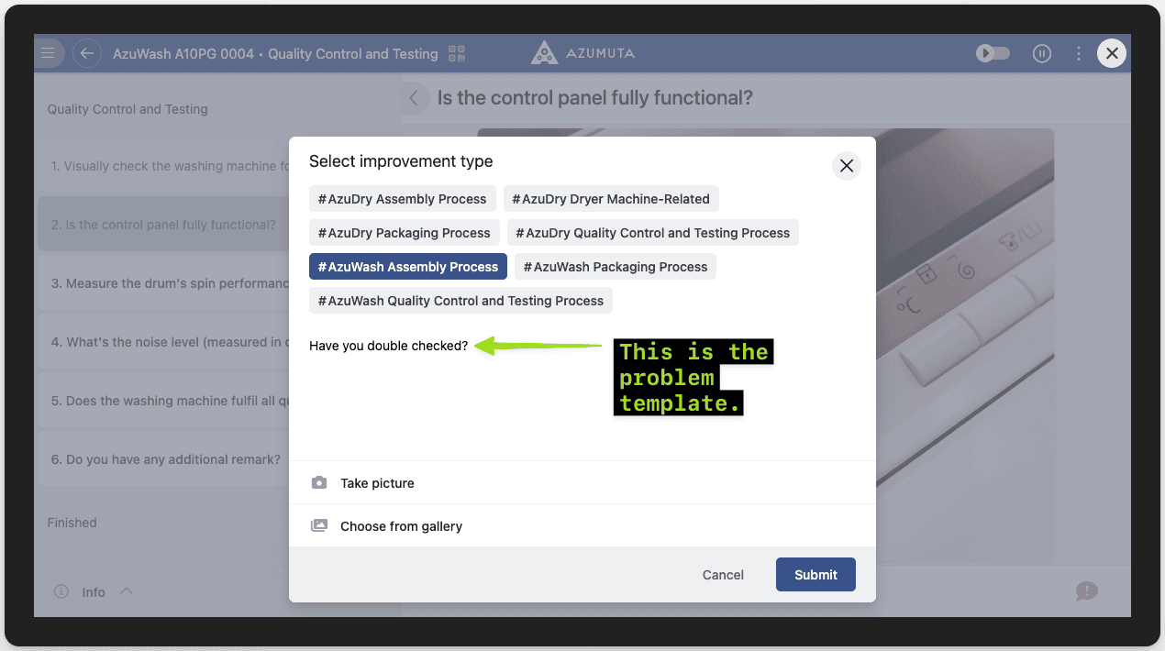Open the QR code icon
This screenshot has height=651, width=1165.
[457, 53]
